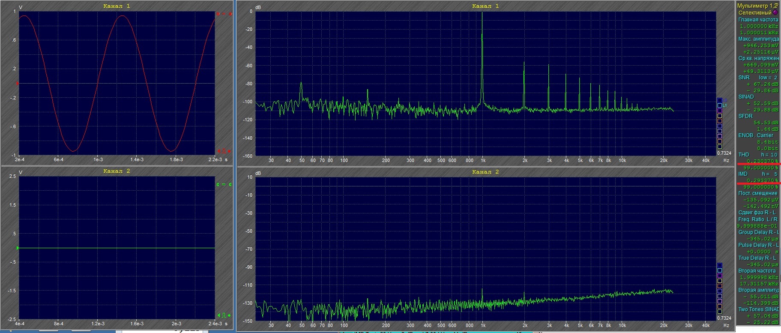This screenshot has width=781, height=333.
Task: Click the Group Delay R - L label
Action: tap(758, 232)
